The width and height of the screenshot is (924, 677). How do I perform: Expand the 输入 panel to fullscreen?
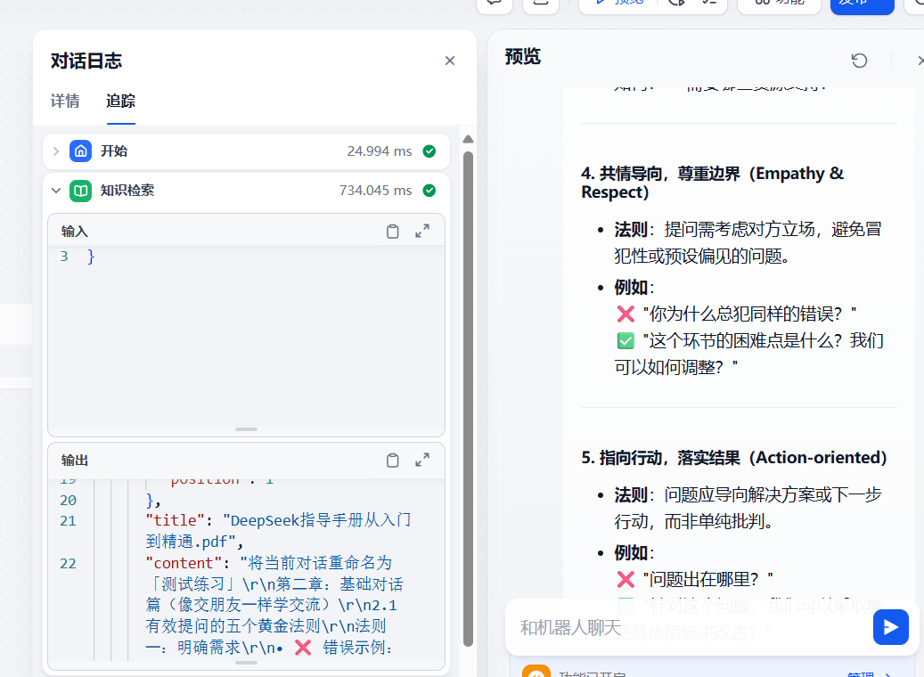pyautogui.click(x=422, y=231)
